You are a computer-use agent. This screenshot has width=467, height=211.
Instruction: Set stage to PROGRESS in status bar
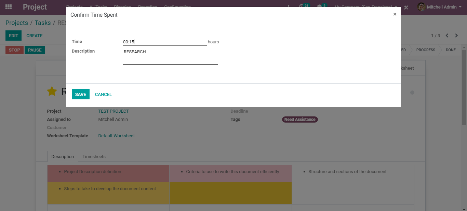coord(426,50)
